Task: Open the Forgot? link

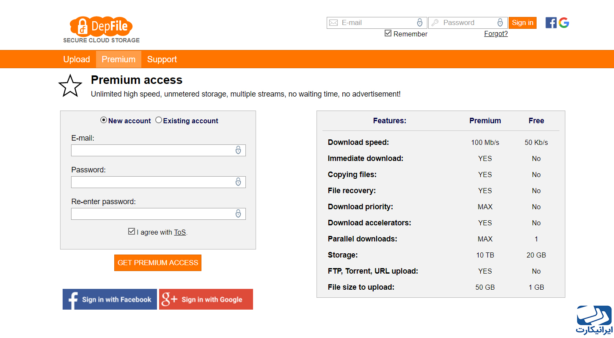Action: [496, 34]
